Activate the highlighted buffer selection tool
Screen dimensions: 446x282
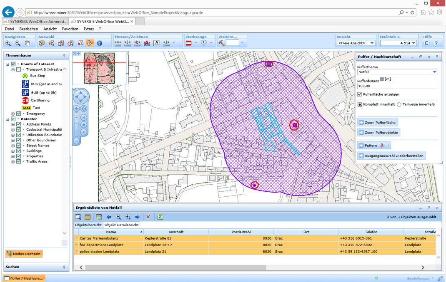pos(90,43)
